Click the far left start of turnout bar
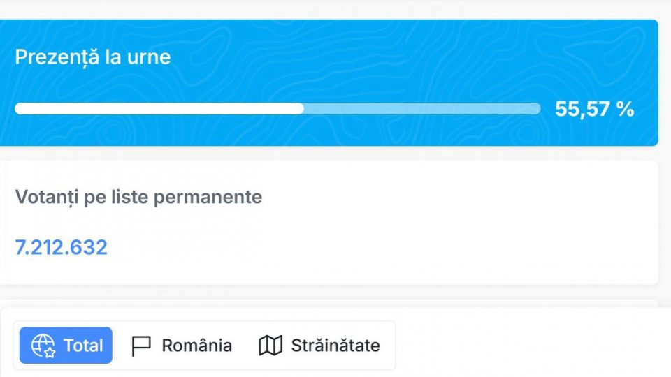The width and height of the screenshot is (671, 377). point(19,109)
